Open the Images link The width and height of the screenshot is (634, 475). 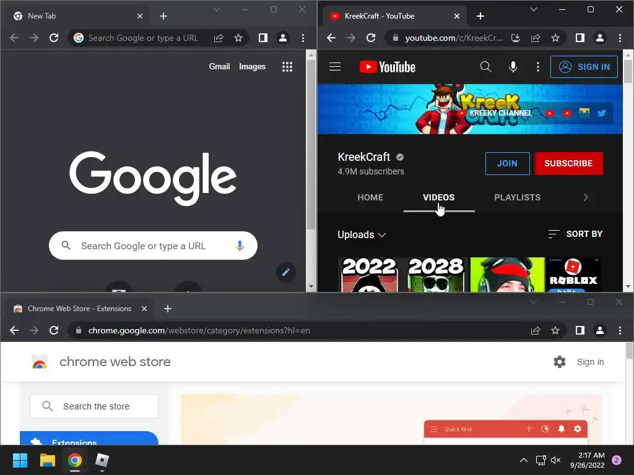(252, 66)
